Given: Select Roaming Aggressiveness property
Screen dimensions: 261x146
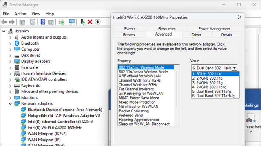Looking at the screenshot, I should pyautogui.click(x=139, y=120).
